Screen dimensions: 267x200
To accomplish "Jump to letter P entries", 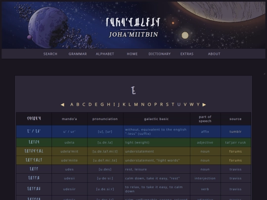I will [156, 104].
